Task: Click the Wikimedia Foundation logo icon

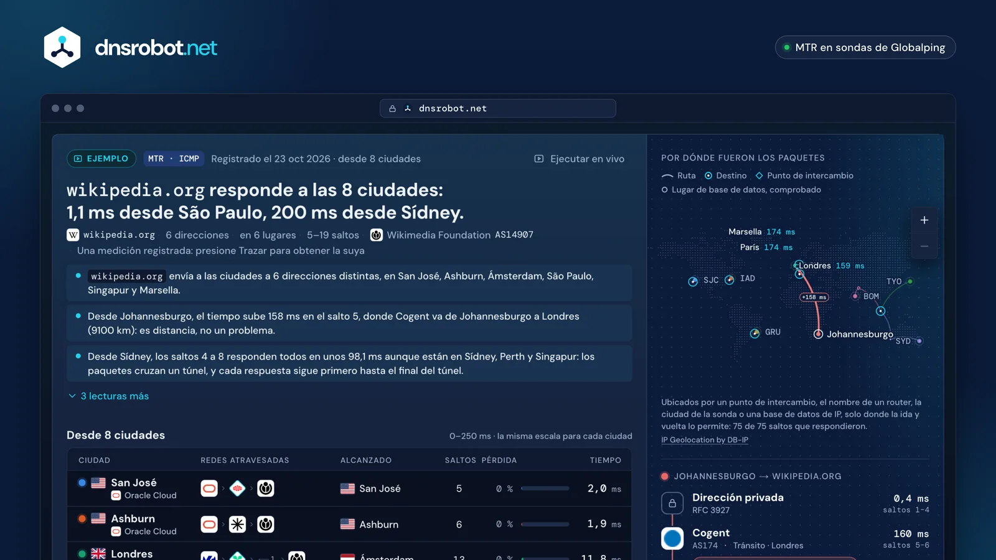Action: point(376,235)
